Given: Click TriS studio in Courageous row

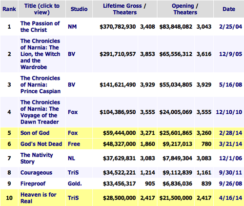Looking at the screenshot, I should 73,172.
